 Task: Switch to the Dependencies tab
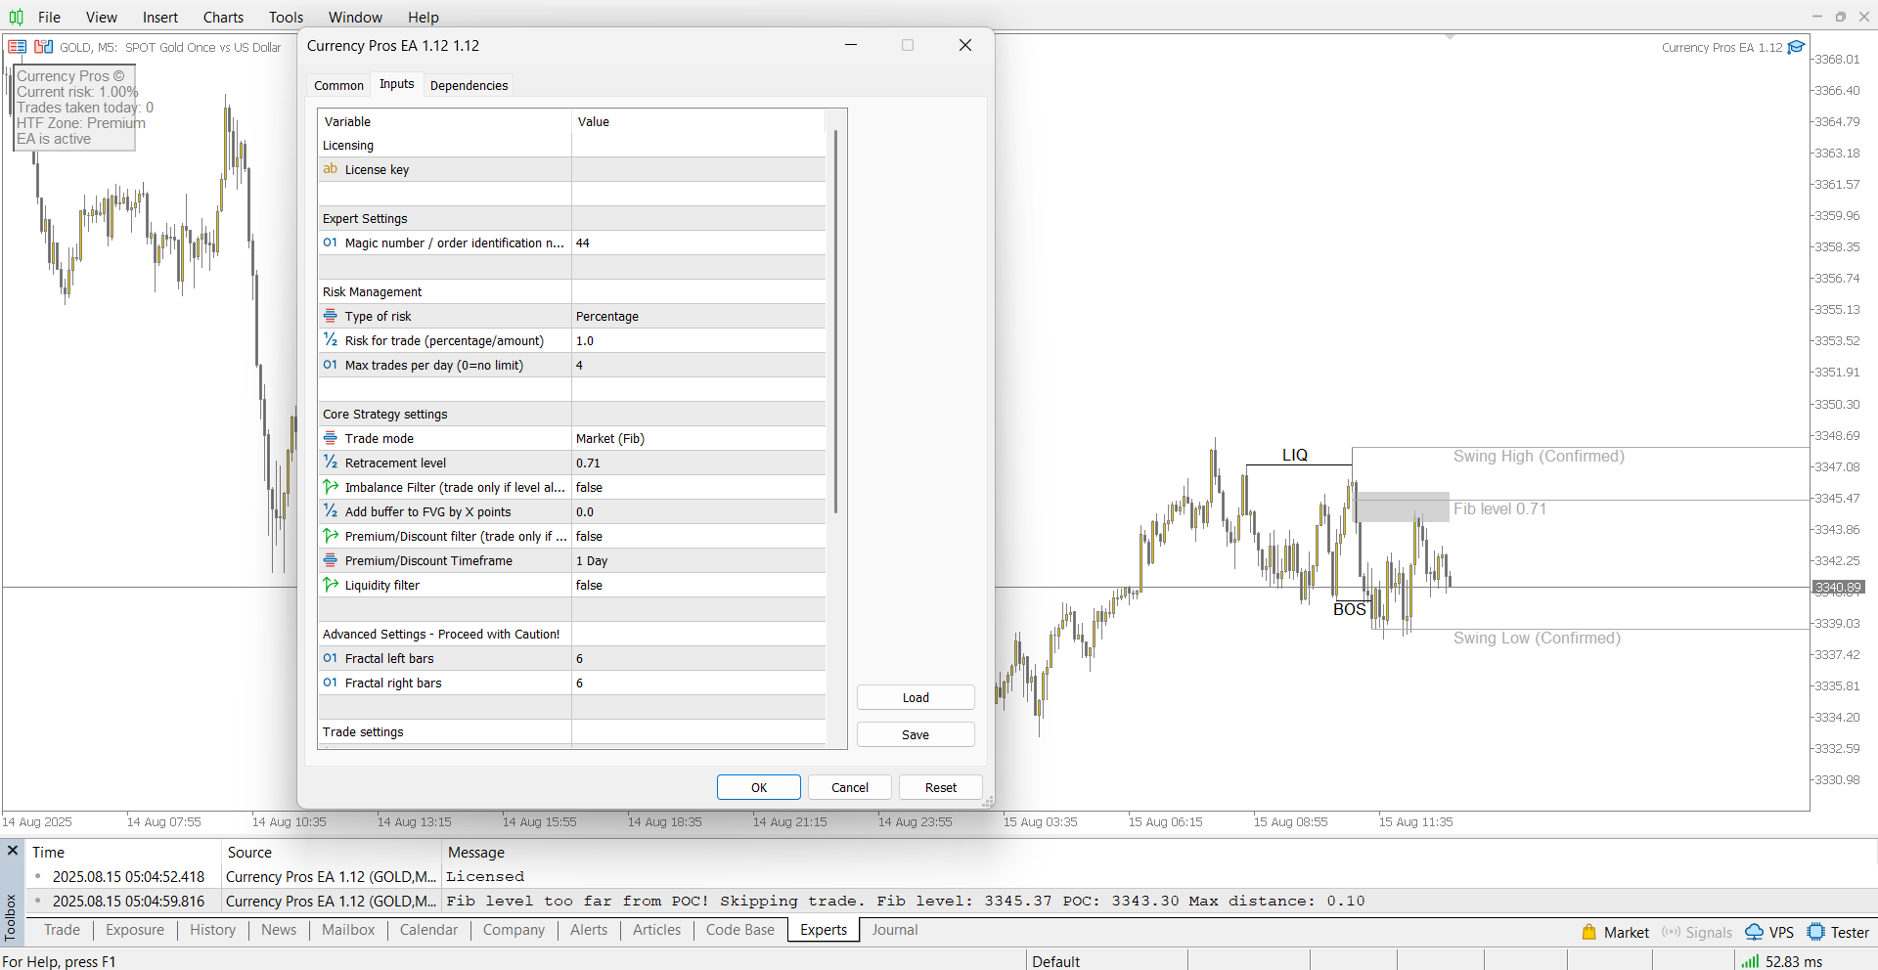point(469,85)
